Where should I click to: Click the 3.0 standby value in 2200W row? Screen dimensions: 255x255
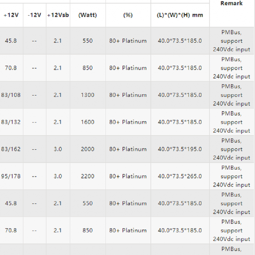pyautogui.click(x=58, y=176)
